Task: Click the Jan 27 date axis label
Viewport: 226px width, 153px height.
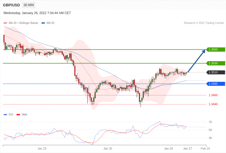Action: (187, 148)
